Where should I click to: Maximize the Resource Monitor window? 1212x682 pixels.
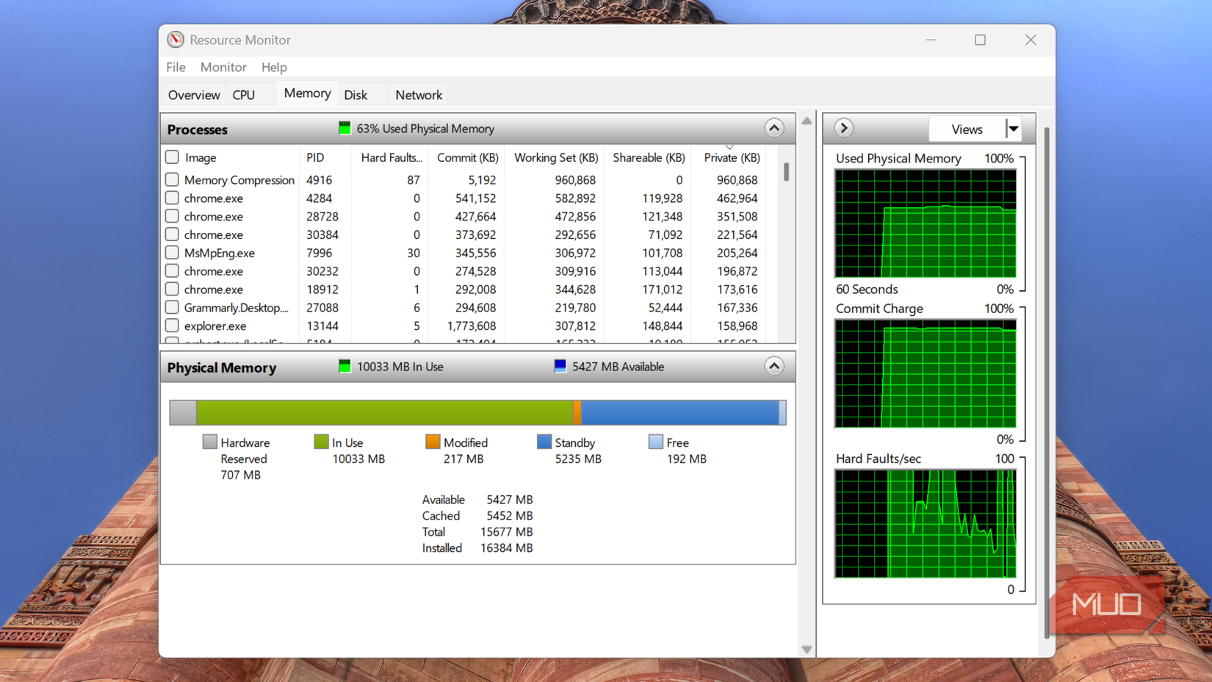[x=980, y=40]
